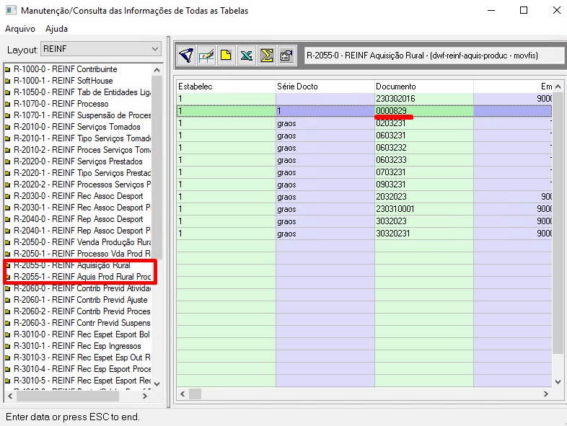
Task: Select R-2010-1 REINF Tipo Serviços Tomad
Action: point(82,138)
